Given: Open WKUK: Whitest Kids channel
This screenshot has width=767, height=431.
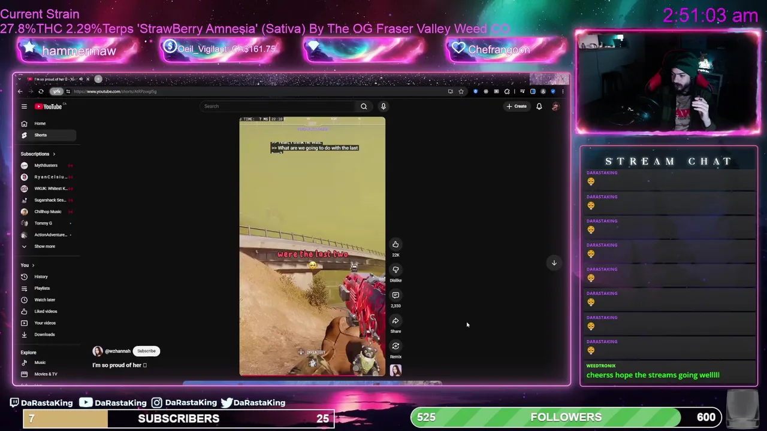Looking at the screenshot, I should click(47, 189).
